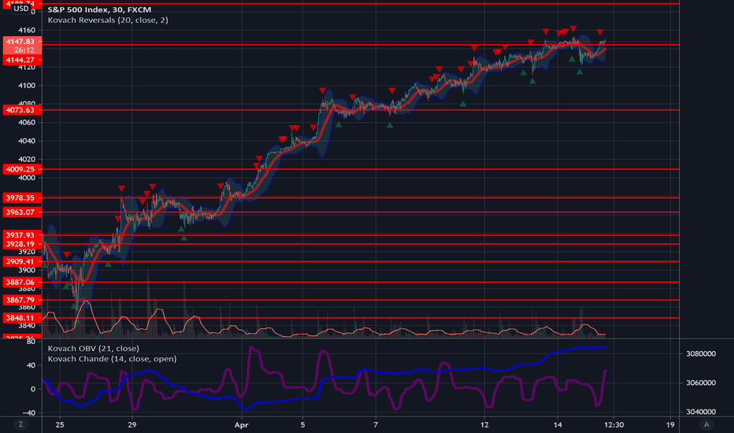Open the USD currency selector

pos(21,9)
